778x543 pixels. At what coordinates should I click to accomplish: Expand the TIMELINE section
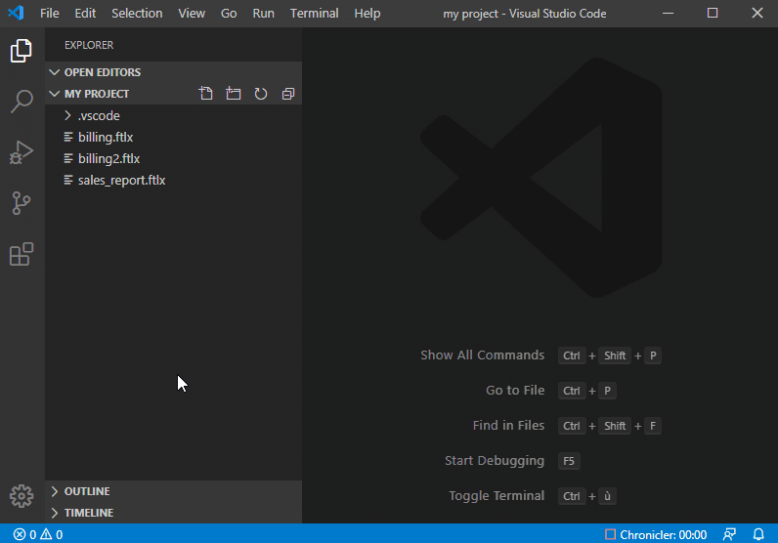pos(55,513)
